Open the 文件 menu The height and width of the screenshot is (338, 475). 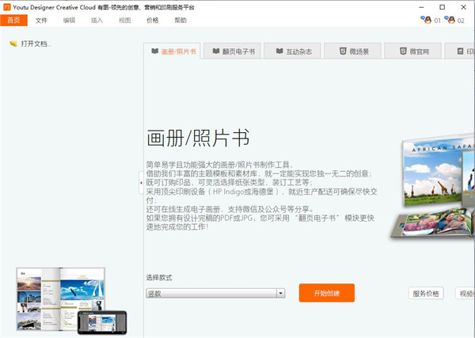41,21
